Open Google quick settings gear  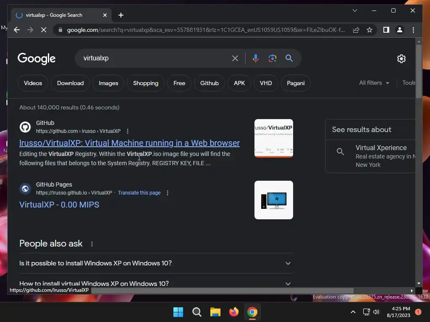tap(401, 58)
